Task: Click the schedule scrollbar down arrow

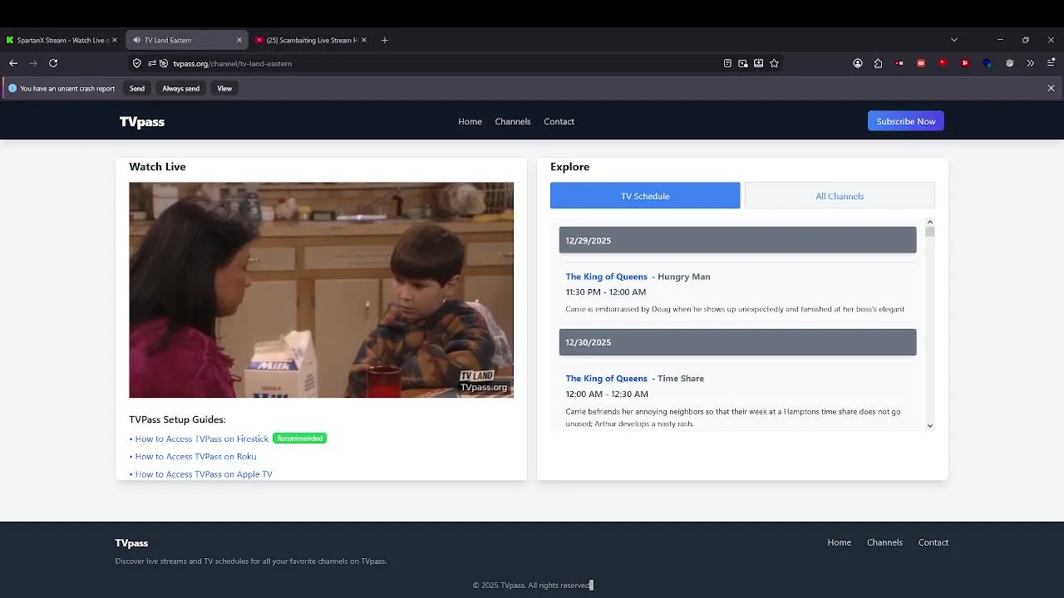Action: 930,425
